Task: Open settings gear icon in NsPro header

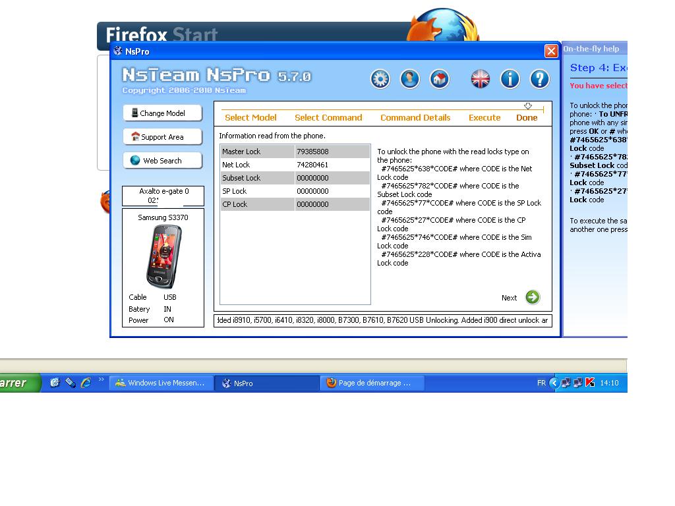Action: pyautogui.click(x=380, y=79)
